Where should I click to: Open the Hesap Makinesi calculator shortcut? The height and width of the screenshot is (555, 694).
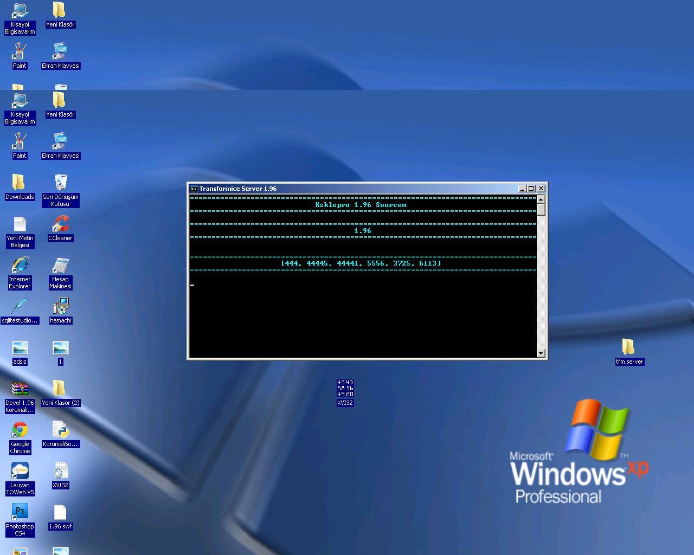[60, 273]
